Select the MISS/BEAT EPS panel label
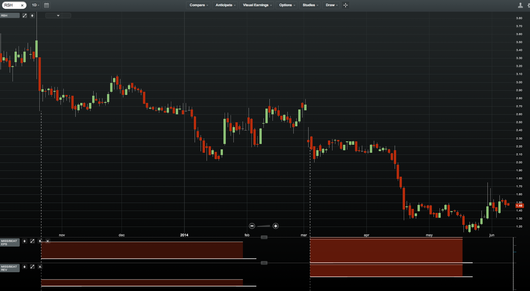The image size is (530, 291). 10,242
